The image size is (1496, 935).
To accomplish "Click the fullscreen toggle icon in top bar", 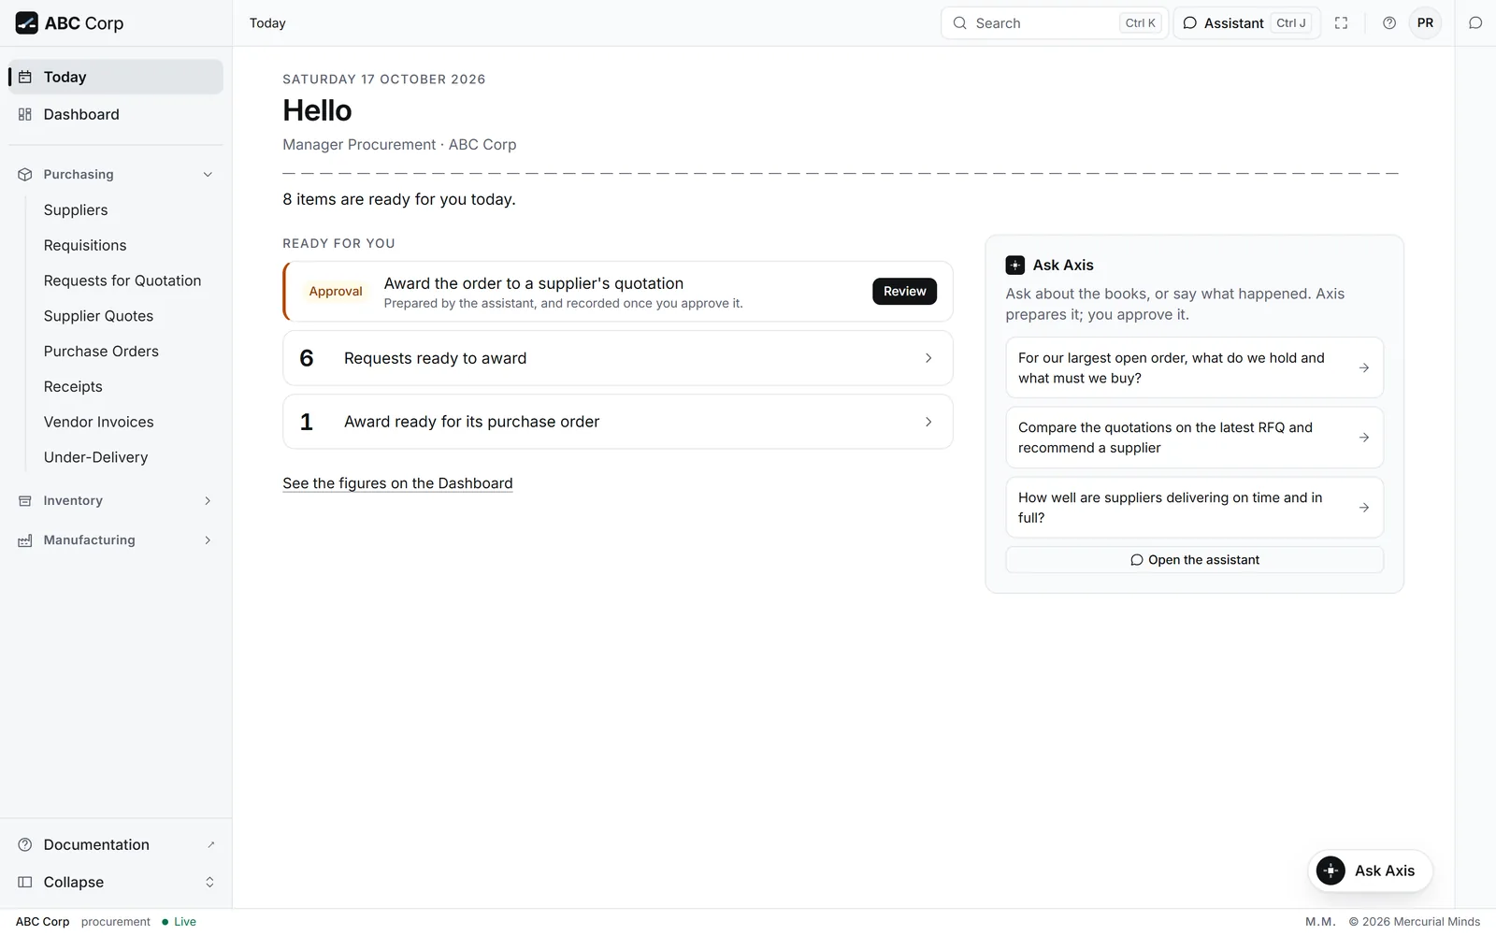I will click(x=1341, y=23).
